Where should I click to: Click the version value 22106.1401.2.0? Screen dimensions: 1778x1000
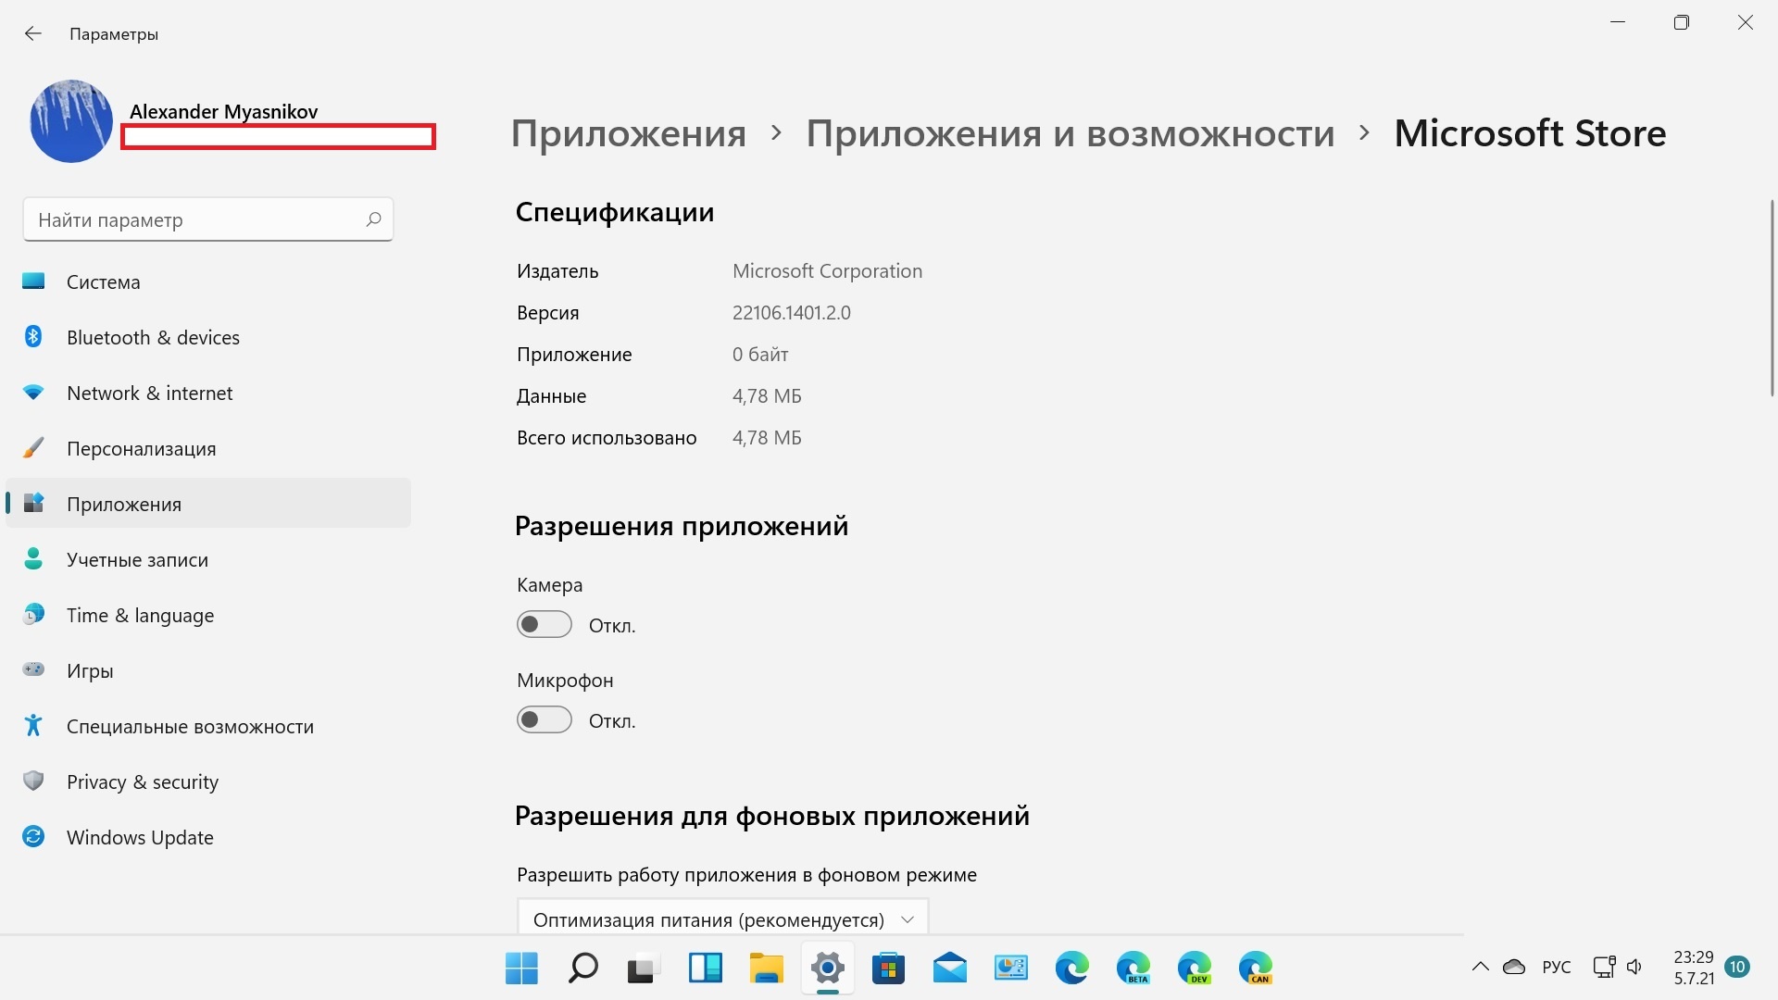pos(791,313)
